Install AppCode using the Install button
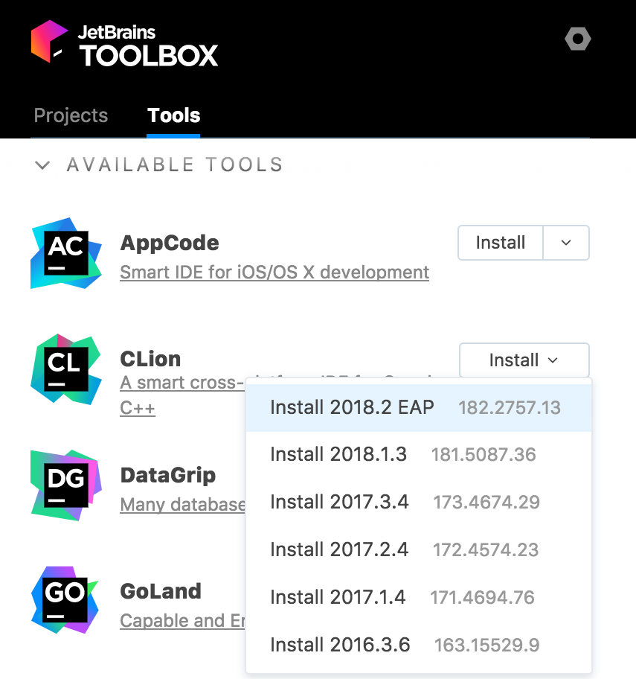636x679 pixels. point(501,243)
